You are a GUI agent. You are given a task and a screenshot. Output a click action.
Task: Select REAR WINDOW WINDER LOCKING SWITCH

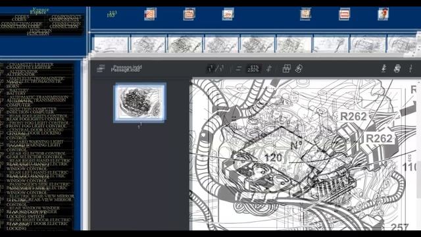coord(32,212)
